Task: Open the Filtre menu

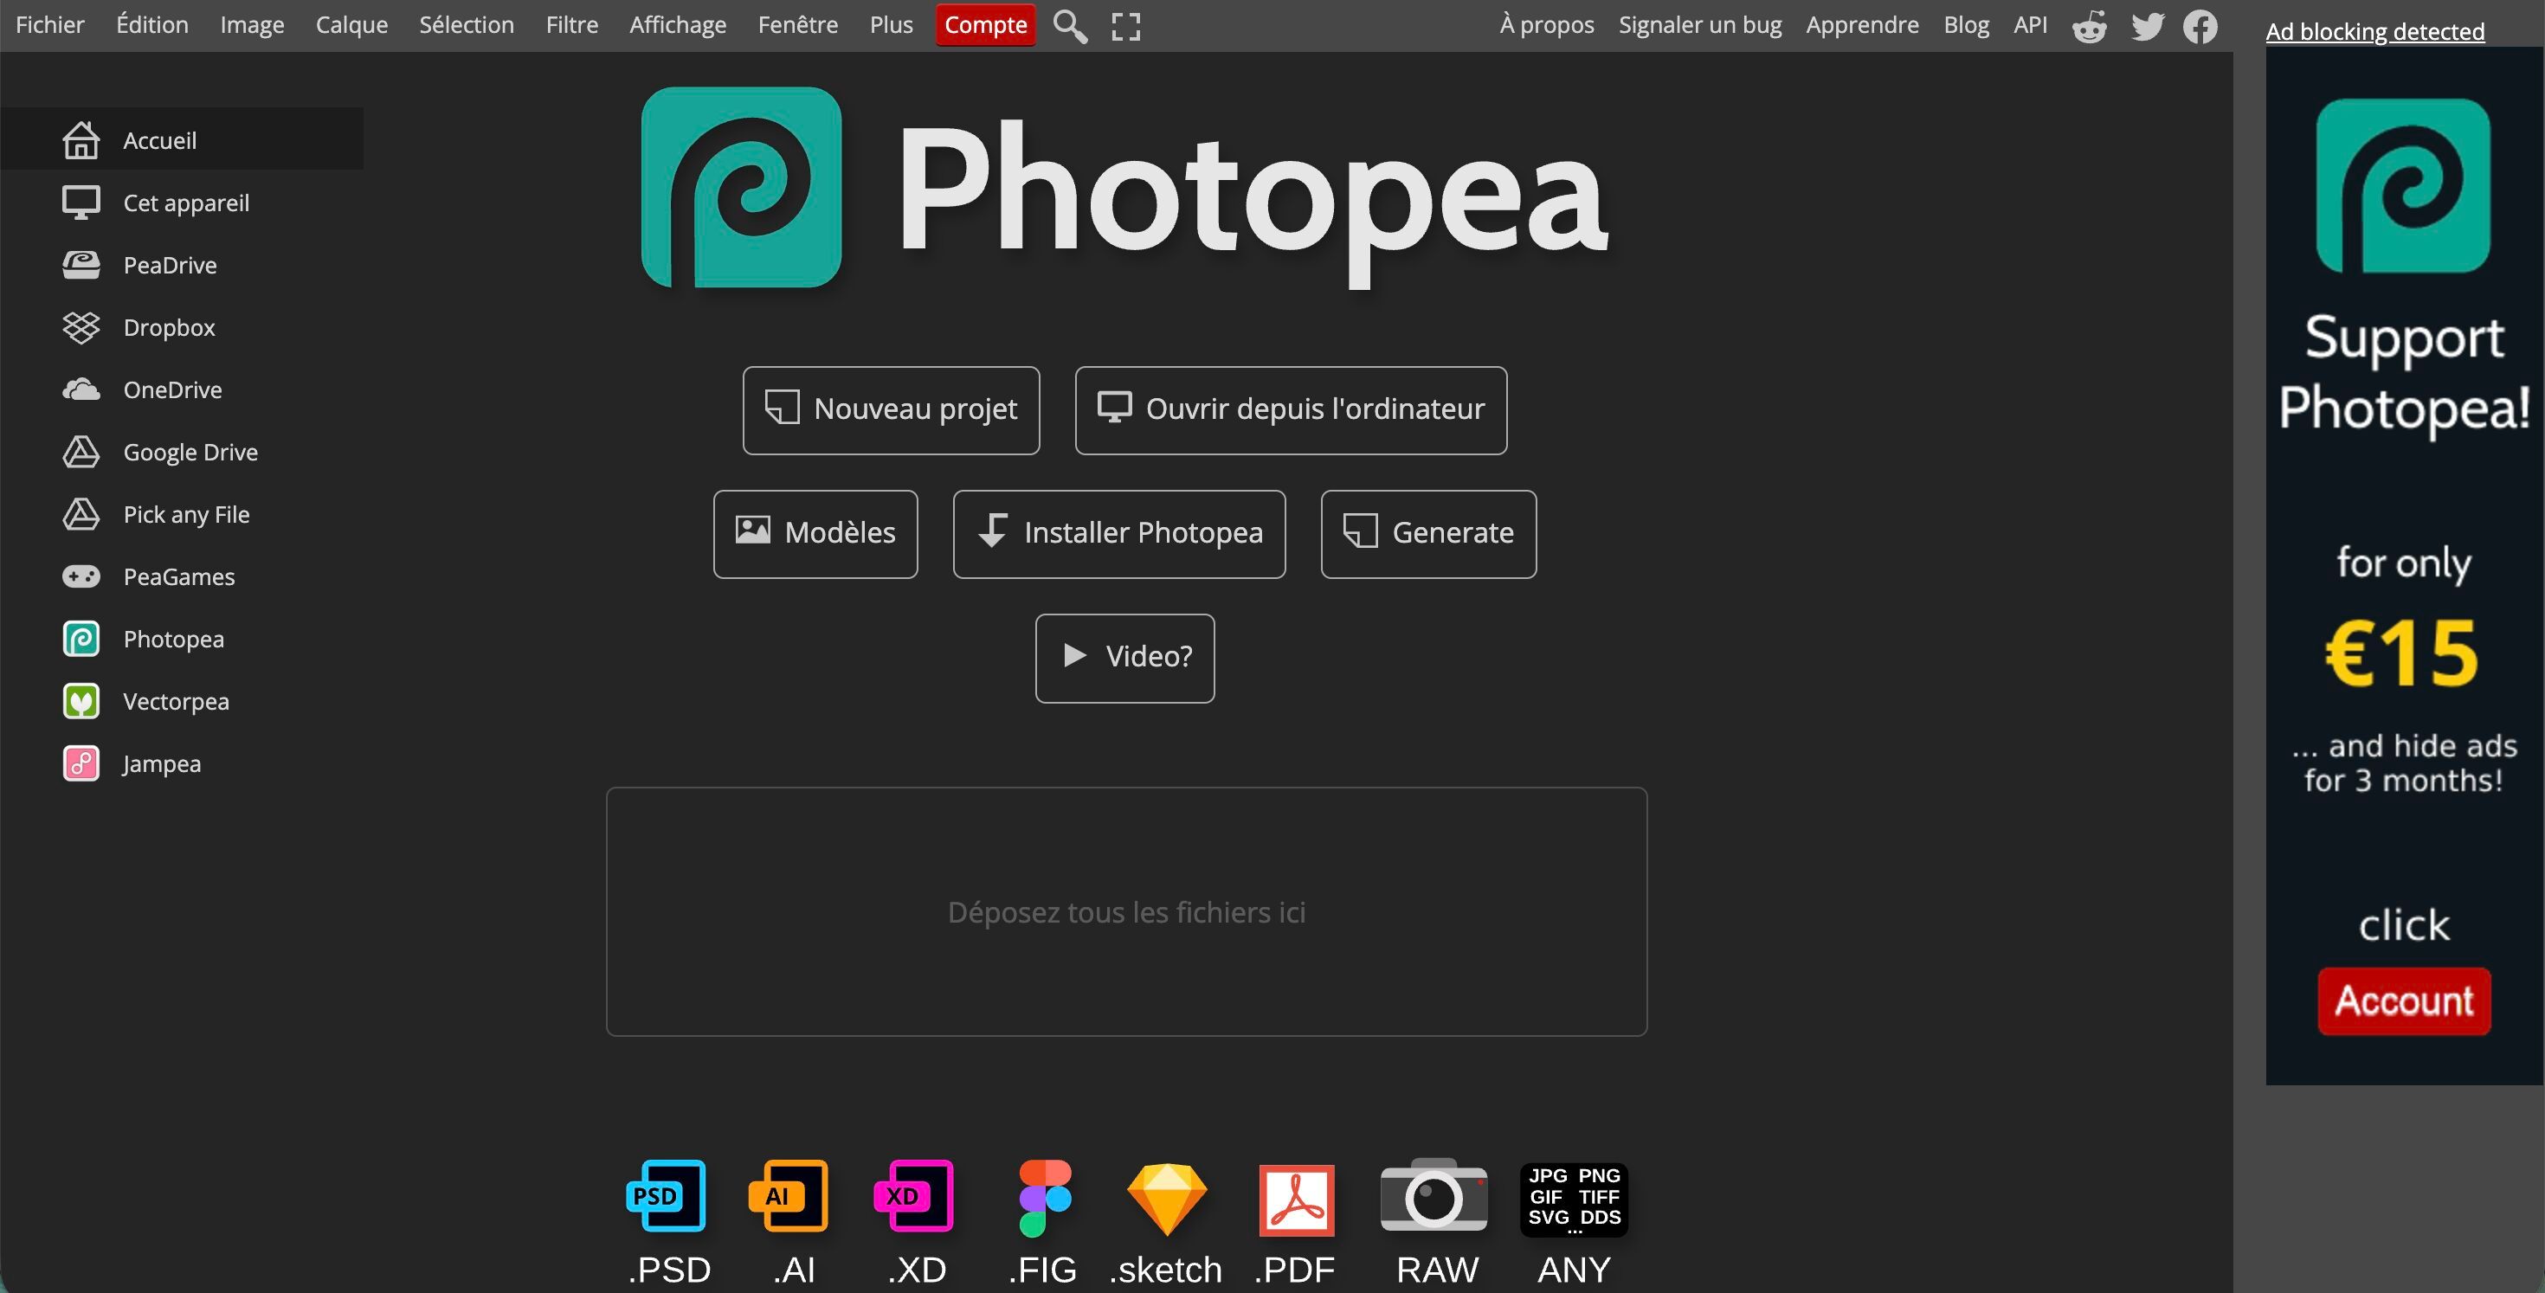Action: click(x=572, y=25)
